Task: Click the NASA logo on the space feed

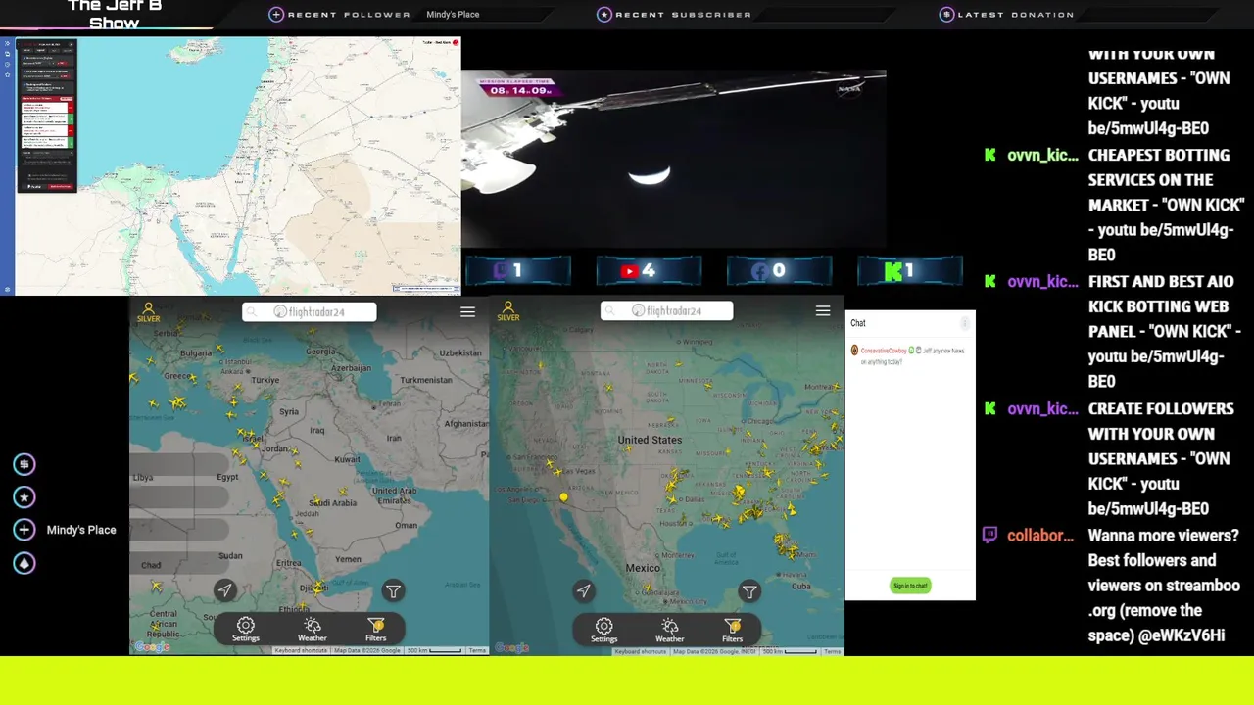Action: coord(849,88)
